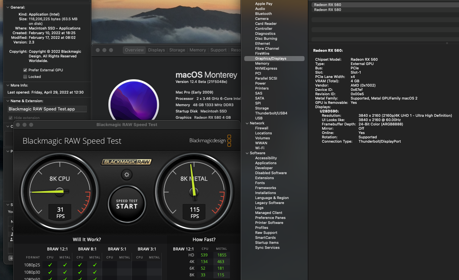The image size is (459, 280).
Task: Click the 115 FPS readout
Action: [x=195, y=212]
